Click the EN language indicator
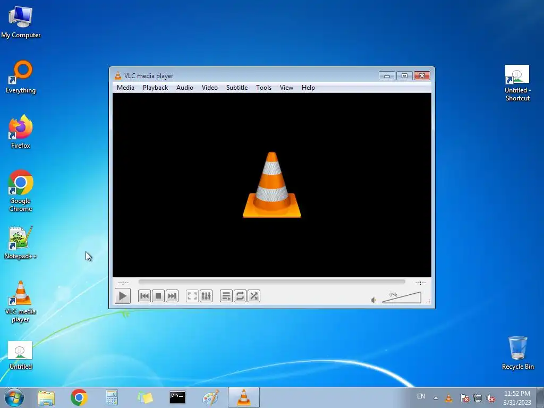 click(421, 396)
